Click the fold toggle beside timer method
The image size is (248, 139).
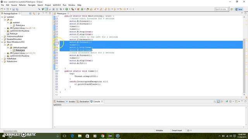coord(59,71)
